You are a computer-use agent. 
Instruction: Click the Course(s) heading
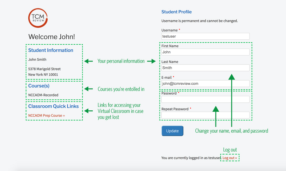click(39, 86)
